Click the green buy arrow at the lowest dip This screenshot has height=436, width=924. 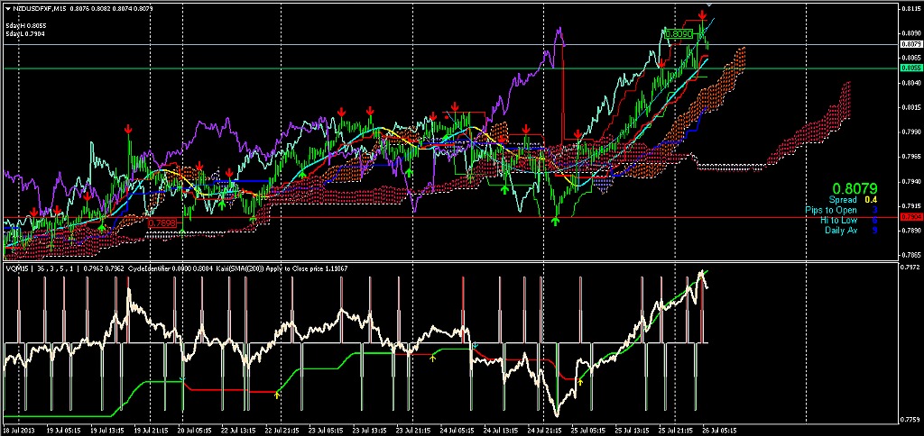555,222
